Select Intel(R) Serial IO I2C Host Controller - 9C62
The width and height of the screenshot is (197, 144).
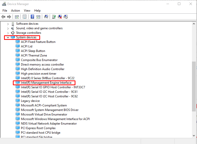[x=49, y=96]
